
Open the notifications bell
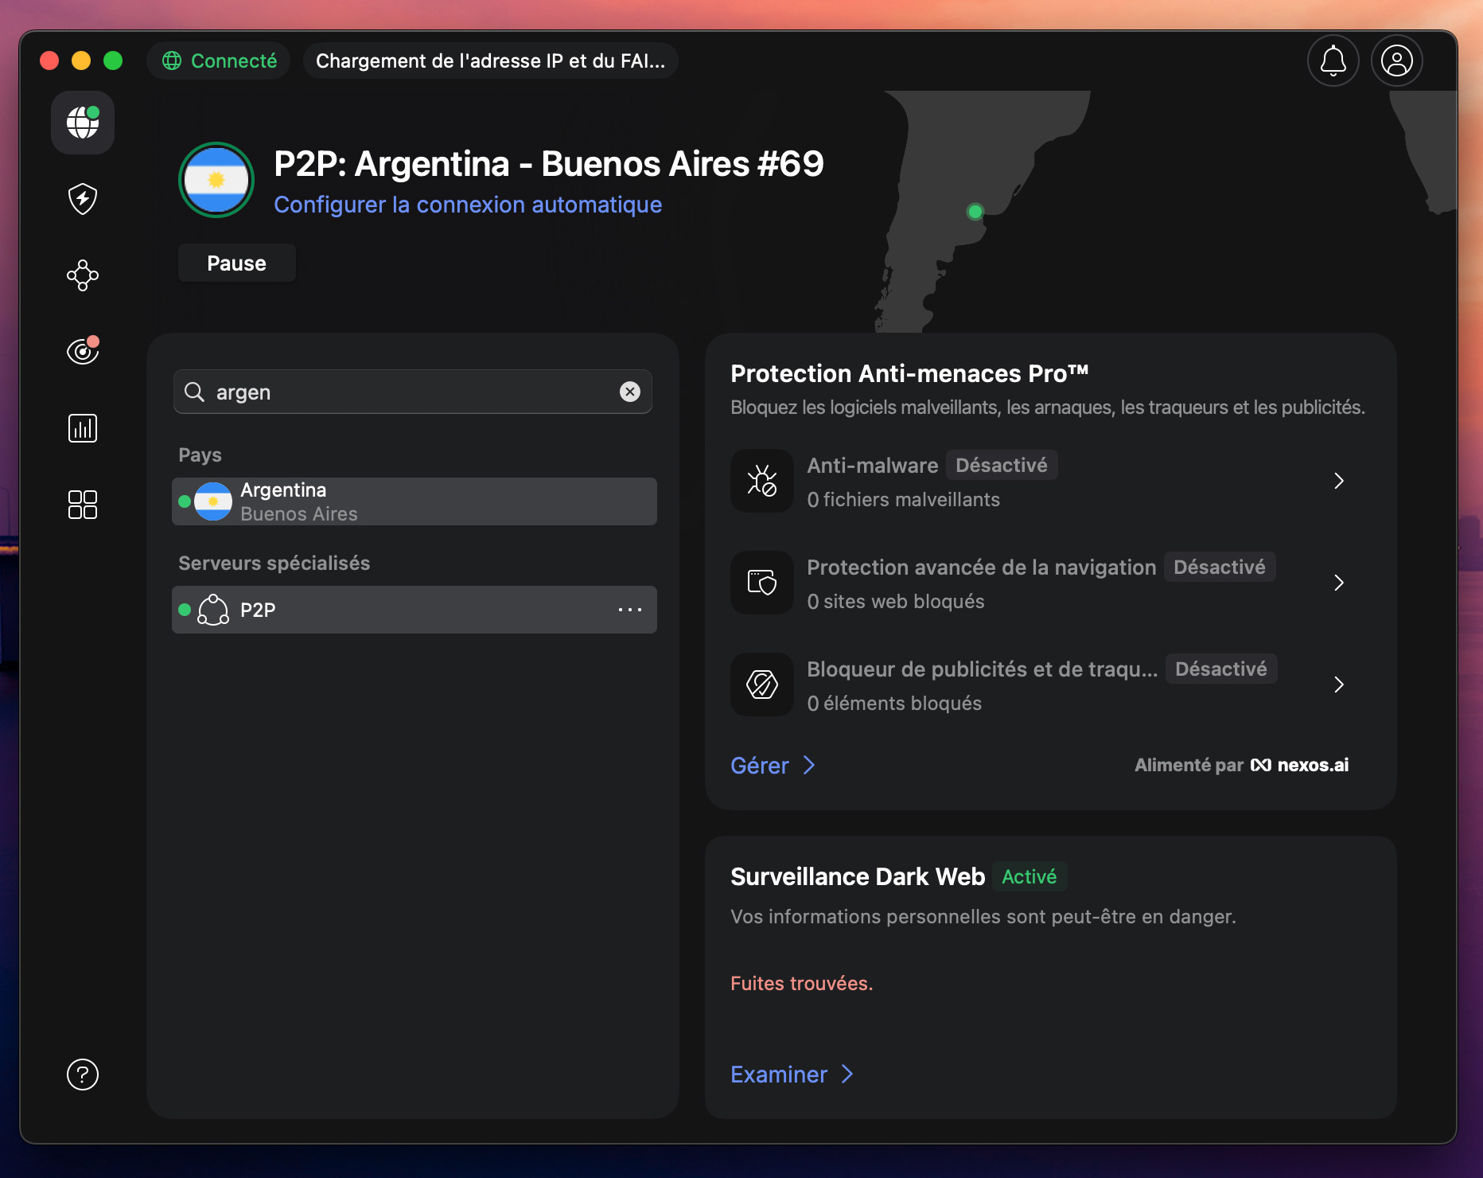[1333, 60]
